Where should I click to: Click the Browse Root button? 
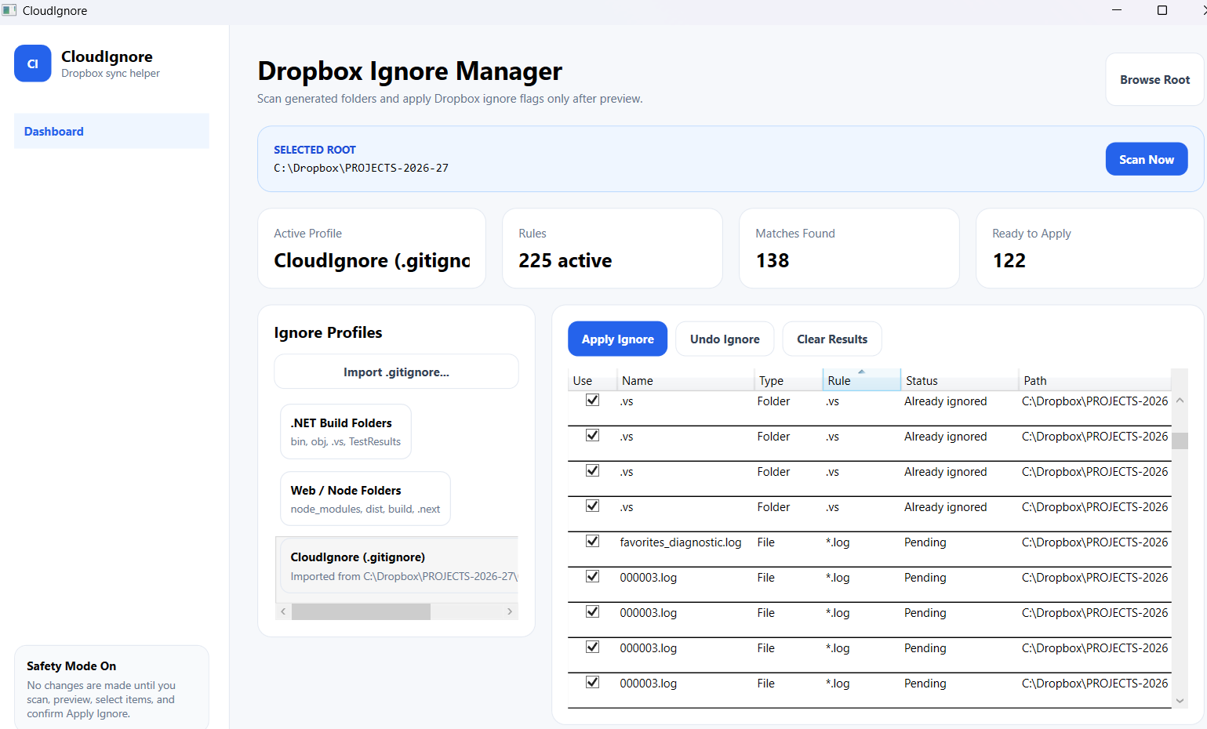click(1154, 79)
